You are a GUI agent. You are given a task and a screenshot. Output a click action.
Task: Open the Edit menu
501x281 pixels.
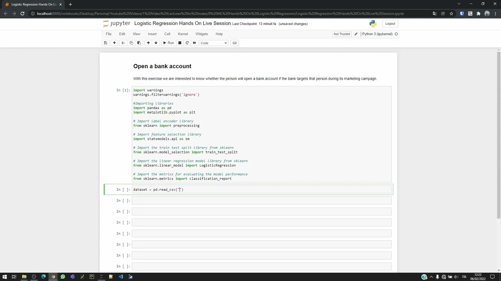[122, 34]
